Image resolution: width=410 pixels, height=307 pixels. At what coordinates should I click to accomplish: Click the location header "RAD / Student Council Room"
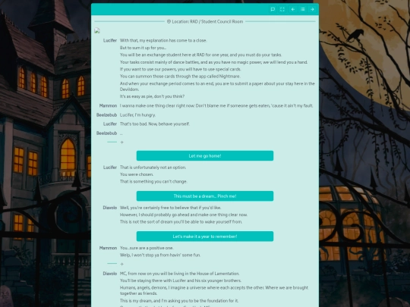pos(216,21)
